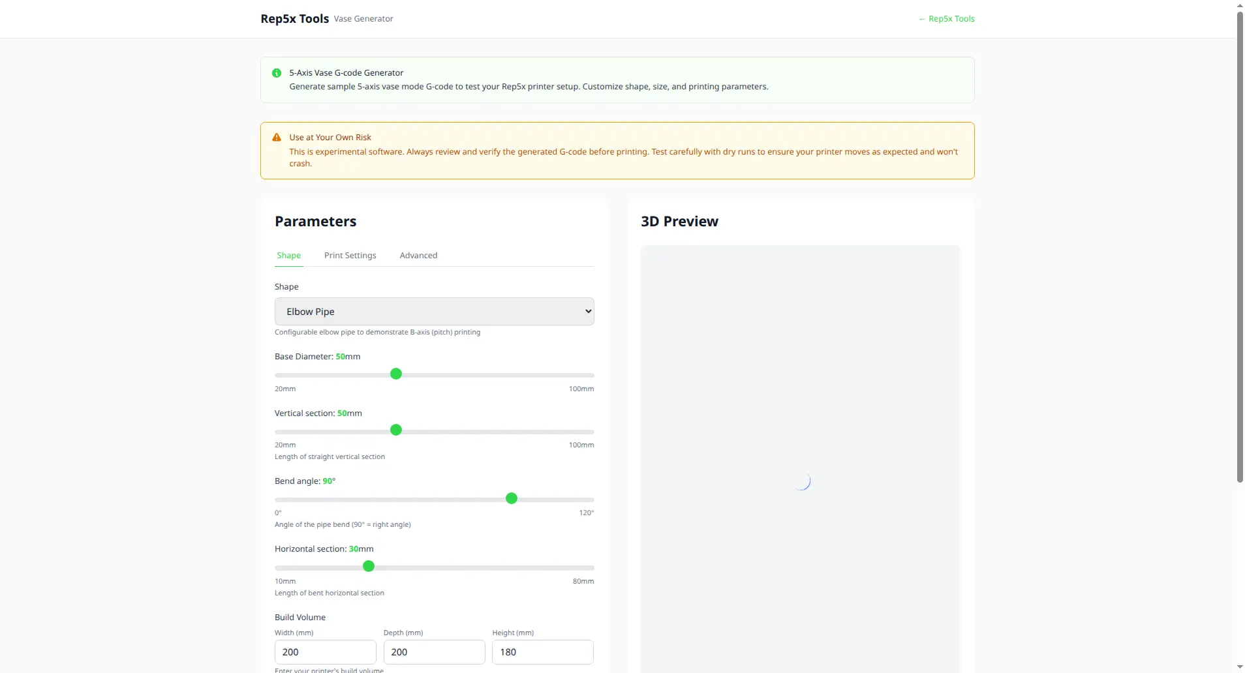Click the Rep5x Tools back link

[x=946, y=19]
